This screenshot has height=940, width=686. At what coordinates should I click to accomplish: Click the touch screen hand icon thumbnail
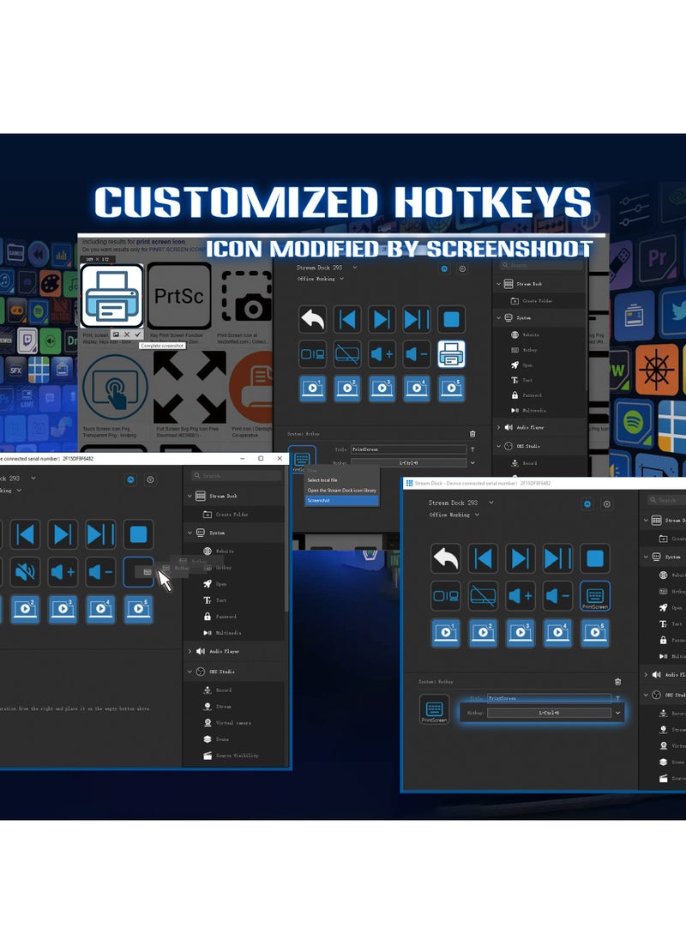pyautogui.click(x=115, y=389)
